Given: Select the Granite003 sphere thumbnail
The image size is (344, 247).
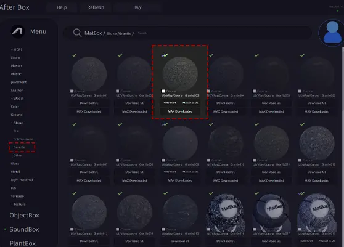Looking at the screenshot, I should coord(180,73).
